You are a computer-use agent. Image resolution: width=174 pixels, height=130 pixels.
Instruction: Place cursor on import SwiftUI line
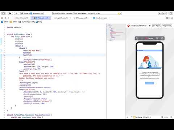coord(14,27)
